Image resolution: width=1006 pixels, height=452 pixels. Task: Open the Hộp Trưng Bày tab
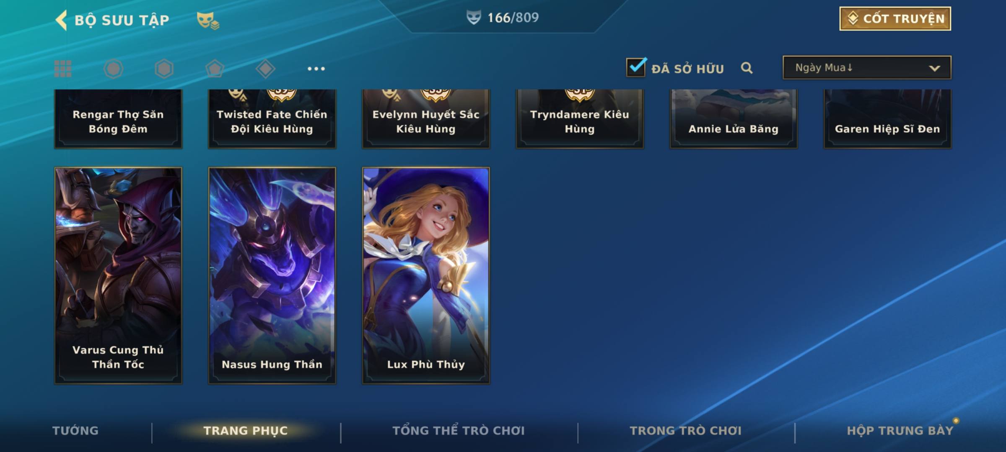(900, 431)
